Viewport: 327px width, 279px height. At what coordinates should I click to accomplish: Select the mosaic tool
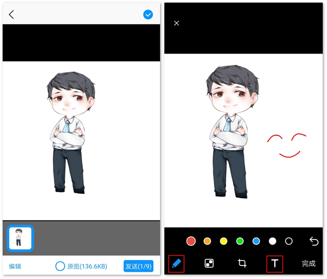[209, 264]
